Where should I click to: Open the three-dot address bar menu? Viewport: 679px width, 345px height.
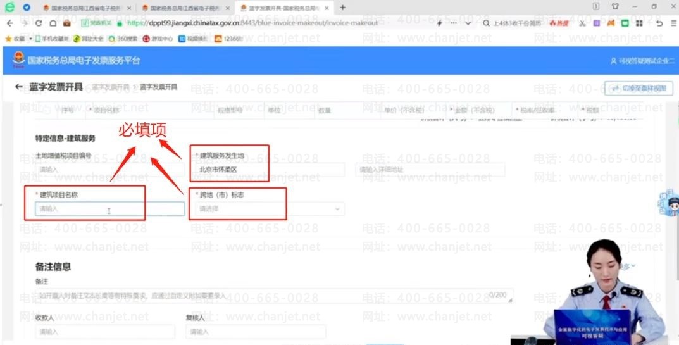[453, 23]
